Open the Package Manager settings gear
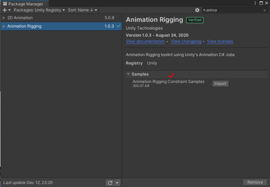 [x=197, y=10]
